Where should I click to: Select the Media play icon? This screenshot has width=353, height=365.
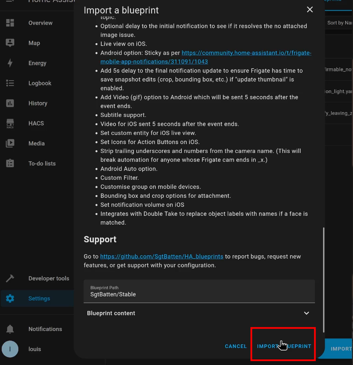[x=10, y=143]
